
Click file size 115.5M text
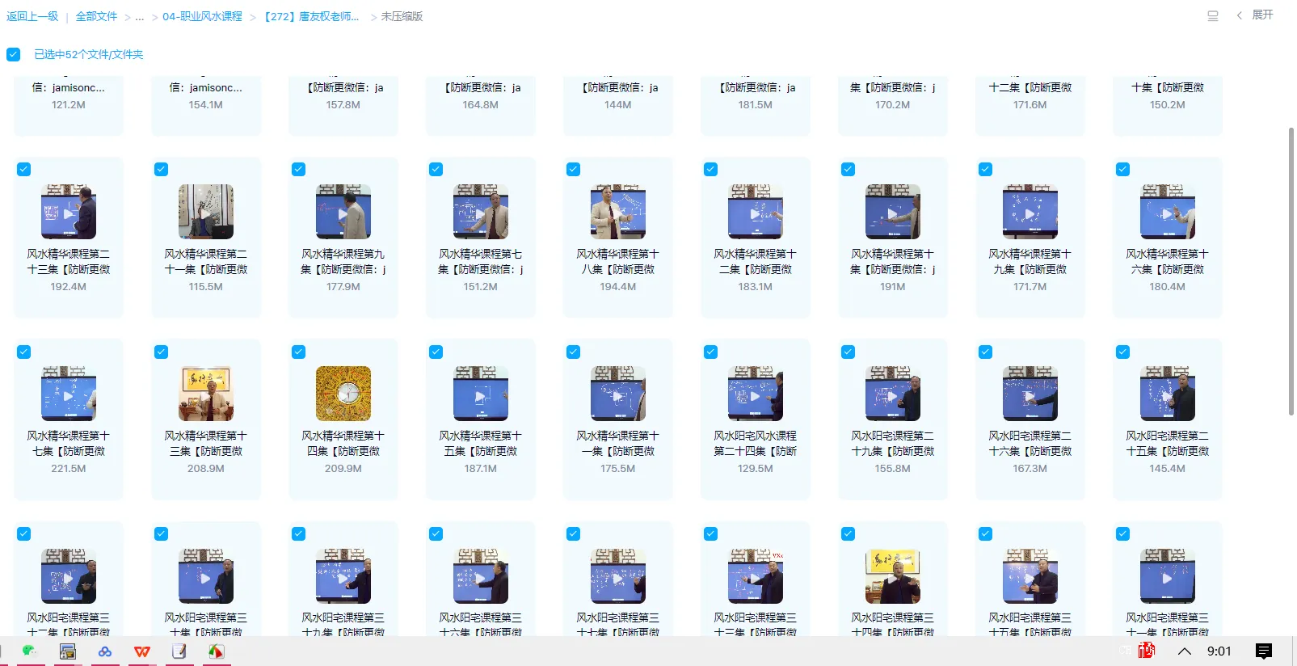coord(206,287)
